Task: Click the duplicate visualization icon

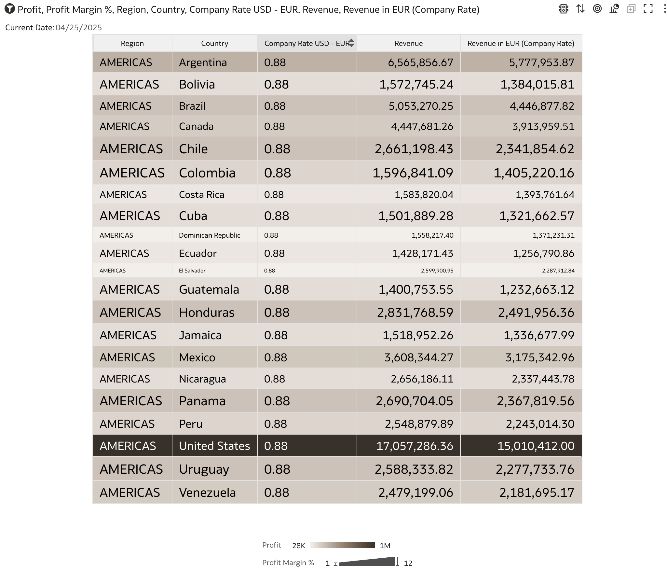Action: 631,9
